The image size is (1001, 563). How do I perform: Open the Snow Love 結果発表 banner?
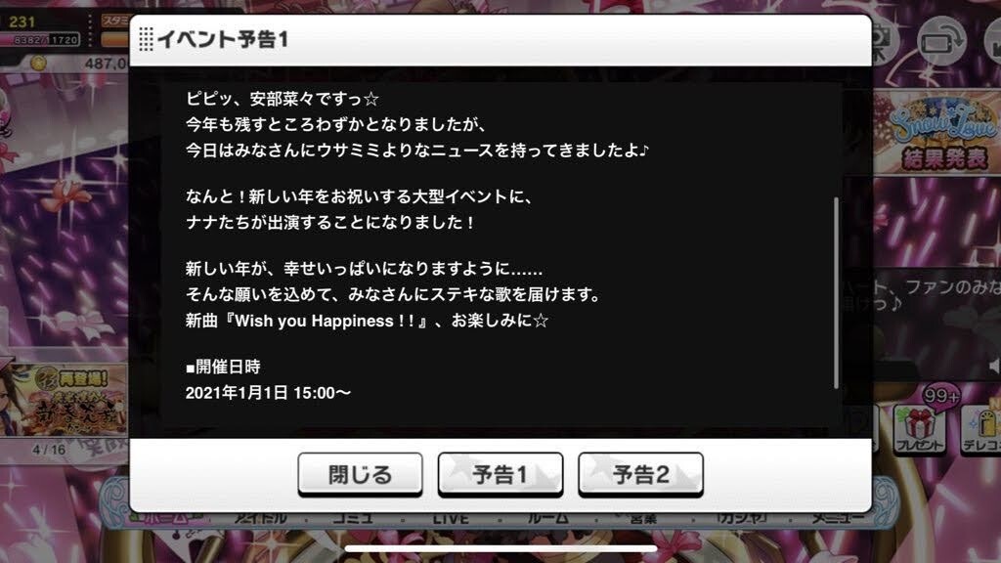[937, 134]
